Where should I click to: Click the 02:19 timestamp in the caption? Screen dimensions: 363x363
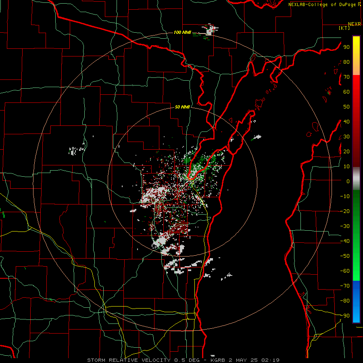tap(270, 360)
